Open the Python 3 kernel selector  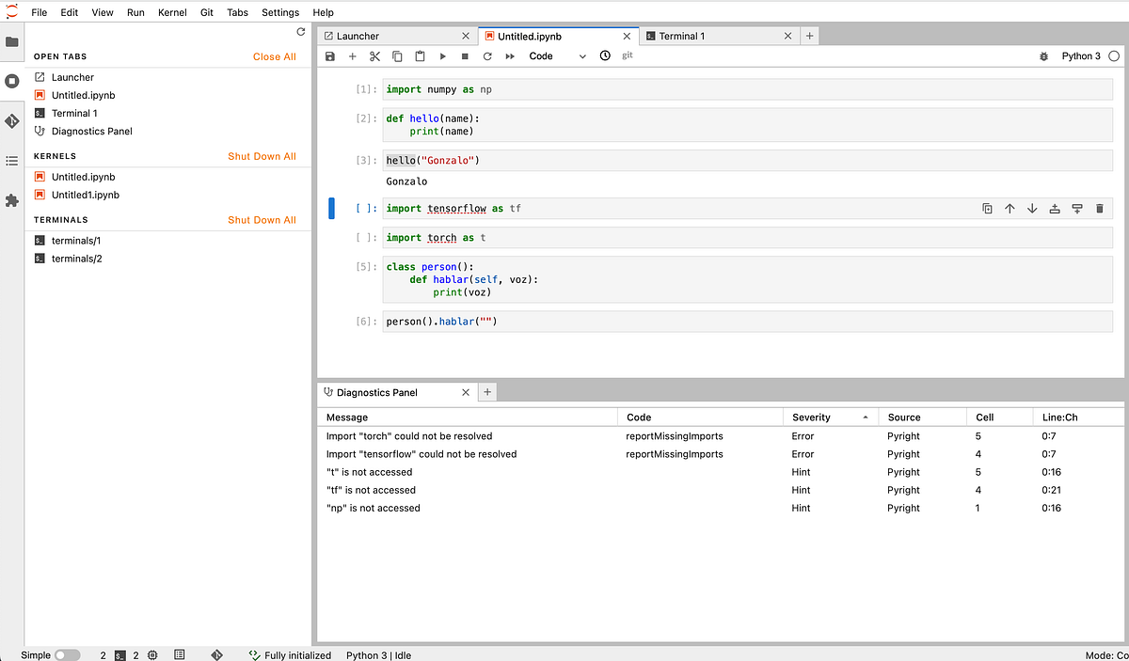click(x=1081, y=56)
